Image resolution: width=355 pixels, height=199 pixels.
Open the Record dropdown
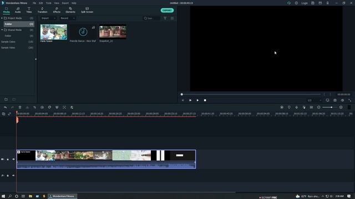[68, 18]
